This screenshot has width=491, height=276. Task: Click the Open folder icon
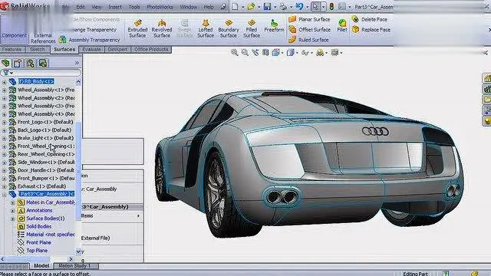point(251,6)
